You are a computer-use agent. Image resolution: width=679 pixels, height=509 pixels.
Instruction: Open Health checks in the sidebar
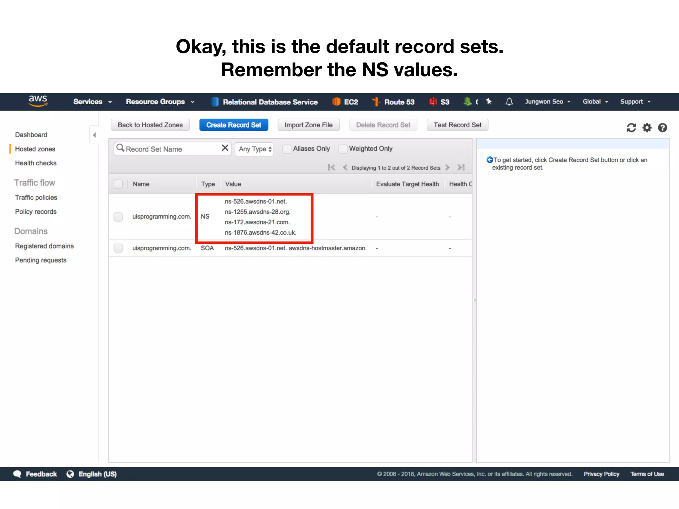36,163
